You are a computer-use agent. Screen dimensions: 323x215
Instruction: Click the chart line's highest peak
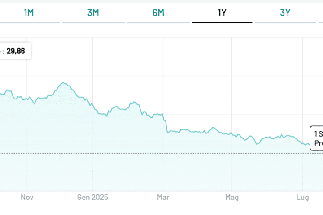(x=63, y=83)
